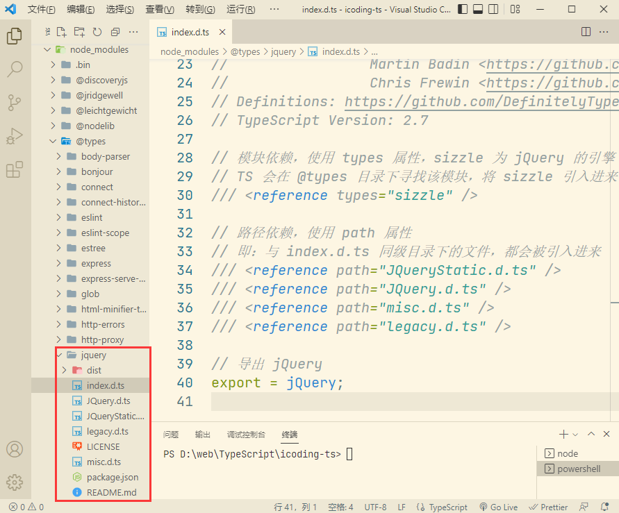
Task: Click Prettier in the status bar
Action: point(548,507)
